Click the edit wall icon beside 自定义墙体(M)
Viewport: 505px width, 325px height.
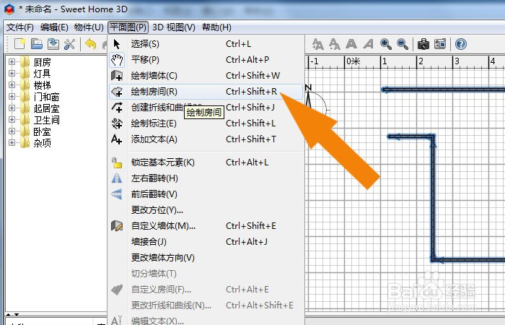[x=117, y=225]
